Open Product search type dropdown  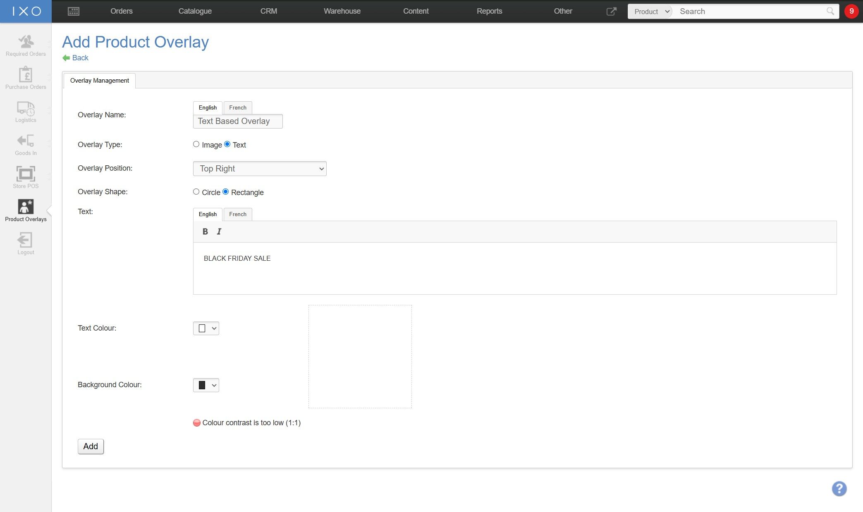pyautogui.click(x=651, y=12)
